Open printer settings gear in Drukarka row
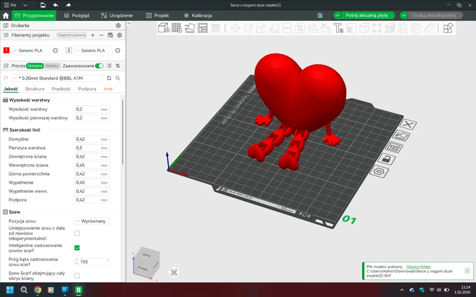476x297 pixels. (x=119, y=26)
